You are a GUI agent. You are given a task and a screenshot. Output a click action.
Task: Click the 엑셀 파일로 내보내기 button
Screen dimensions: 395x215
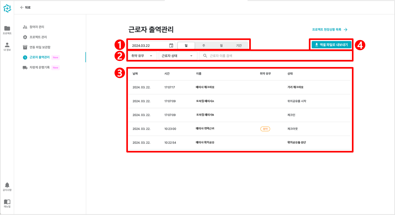(331, 44)
